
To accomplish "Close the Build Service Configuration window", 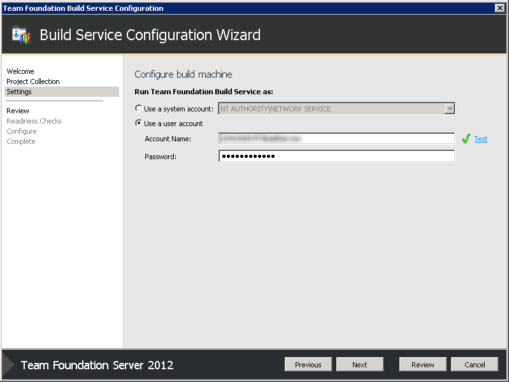I will pos(500,8).
